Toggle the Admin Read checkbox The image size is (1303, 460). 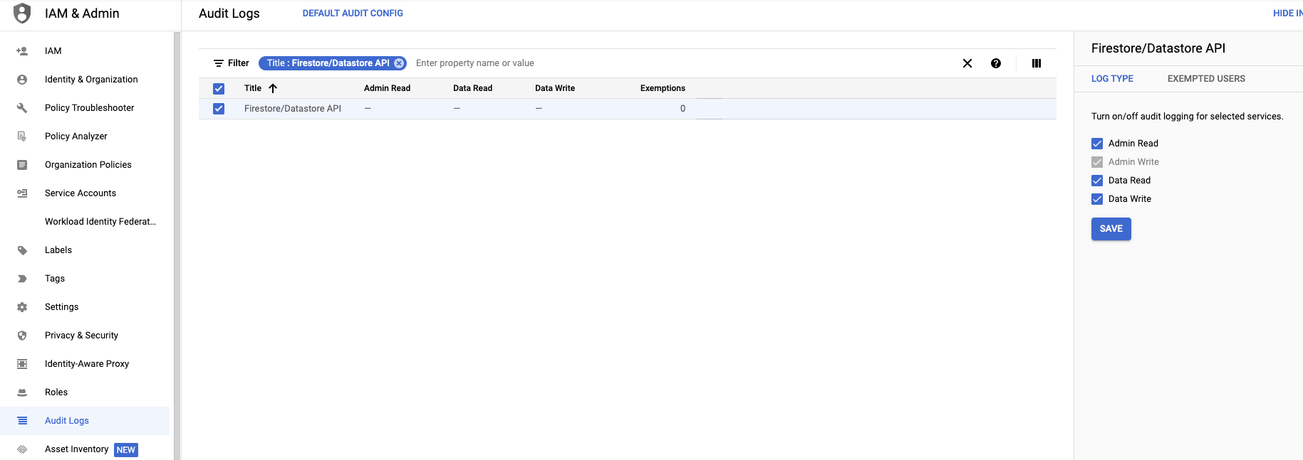1097,144
